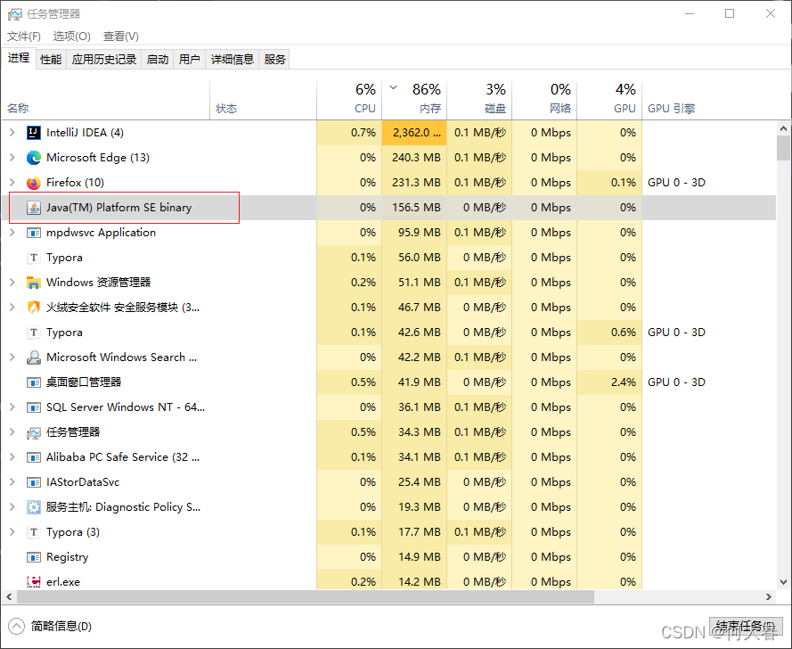Screen dimensions: 792x649
Task: Expand the Windows 资源管理器 row
Action: (12, 283)
